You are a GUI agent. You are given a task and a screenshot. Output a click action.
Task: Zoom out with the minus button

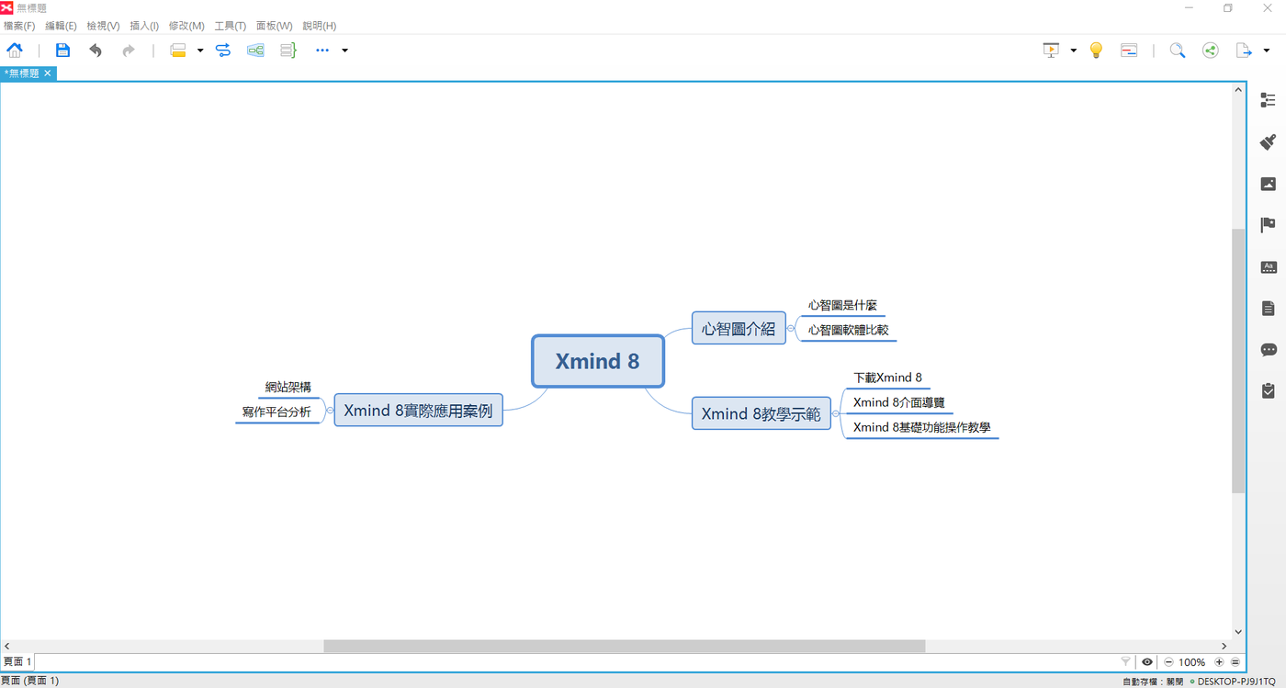1168,661
